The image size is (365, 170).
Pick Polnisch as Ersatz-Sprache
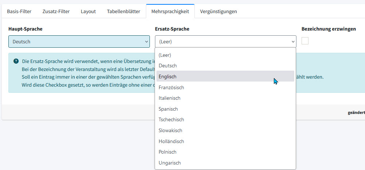tap(225, 152)
